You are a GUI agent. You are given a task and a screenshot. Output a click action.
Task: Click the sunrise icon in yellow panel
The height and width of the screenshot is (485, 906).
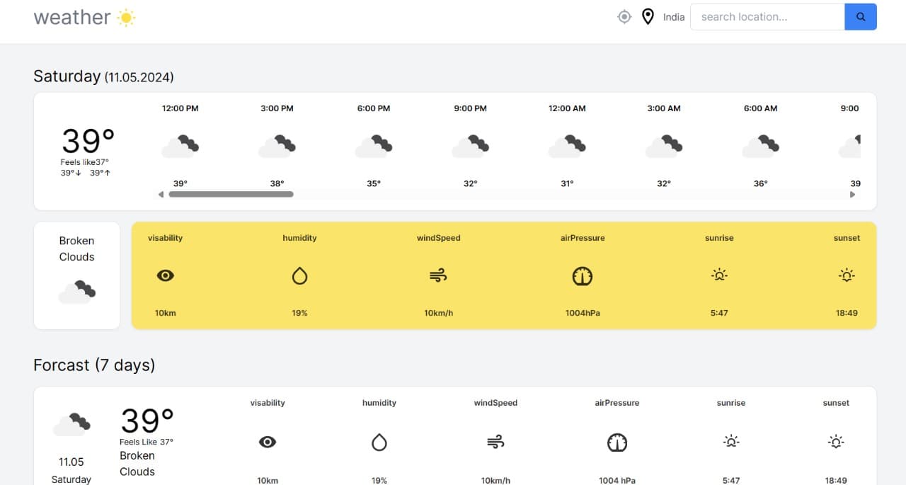pyautogui.click(x=719, y=275)
